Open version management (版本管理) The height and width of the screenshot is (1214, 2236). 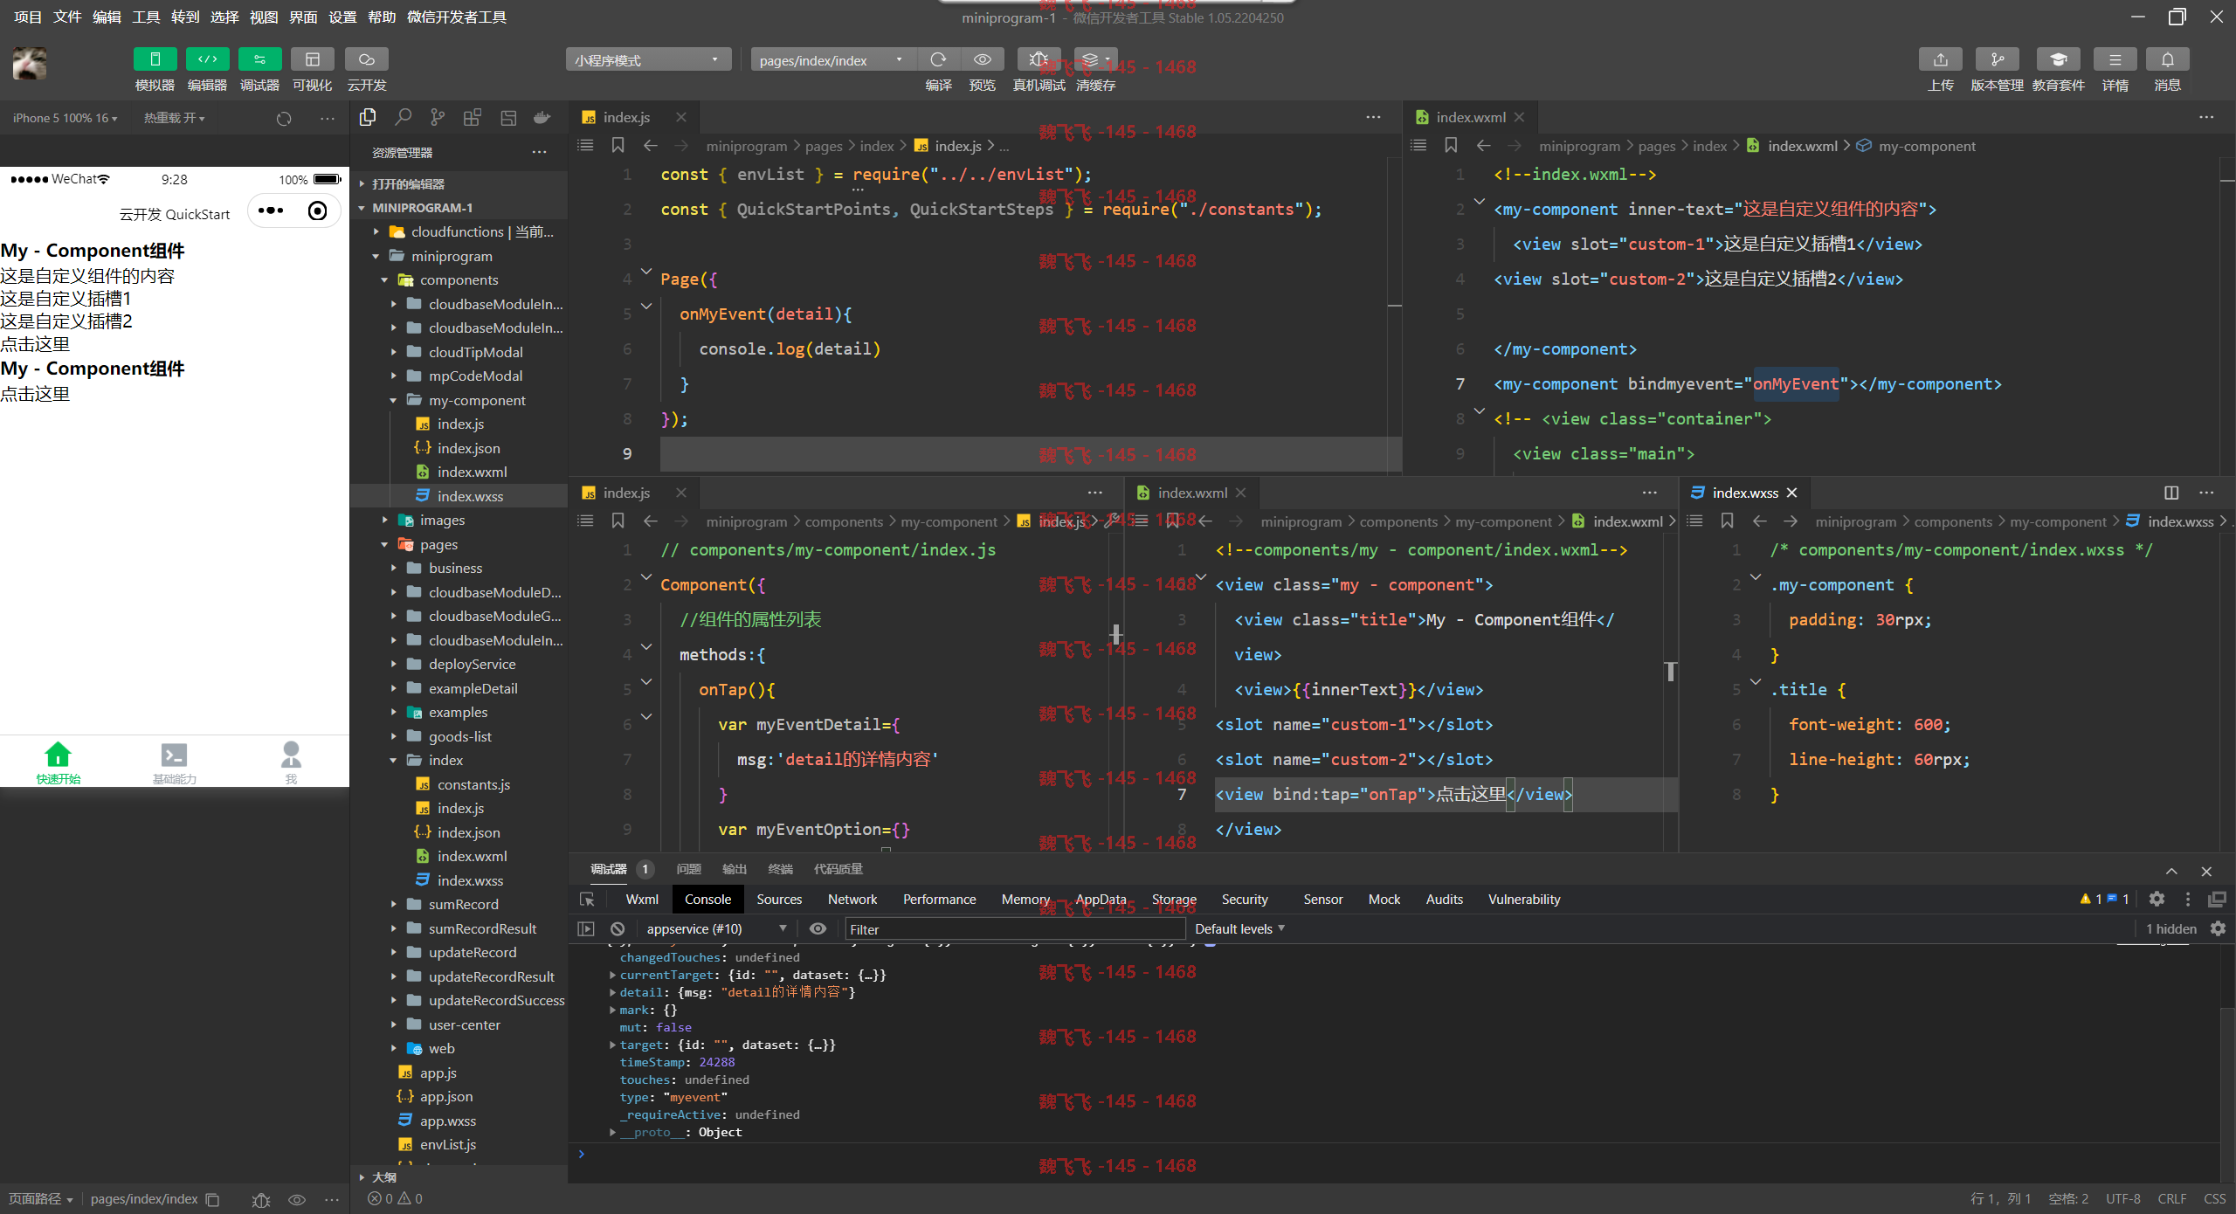(x=1997, y=59)
